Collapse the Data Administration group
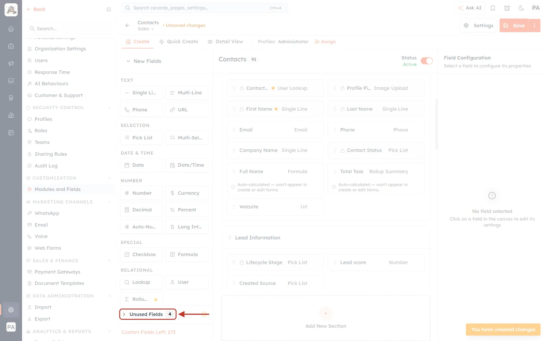The height and width of the screenshot is (341, 546). (x=109, y=296)
